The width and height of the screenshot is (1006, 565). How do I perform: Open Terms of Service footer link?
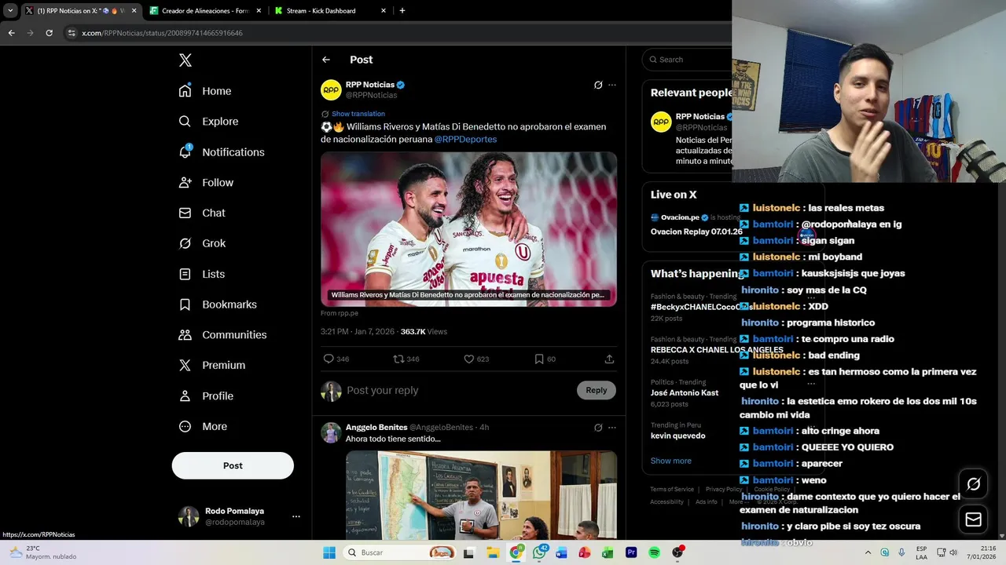(x=672, y=490)
